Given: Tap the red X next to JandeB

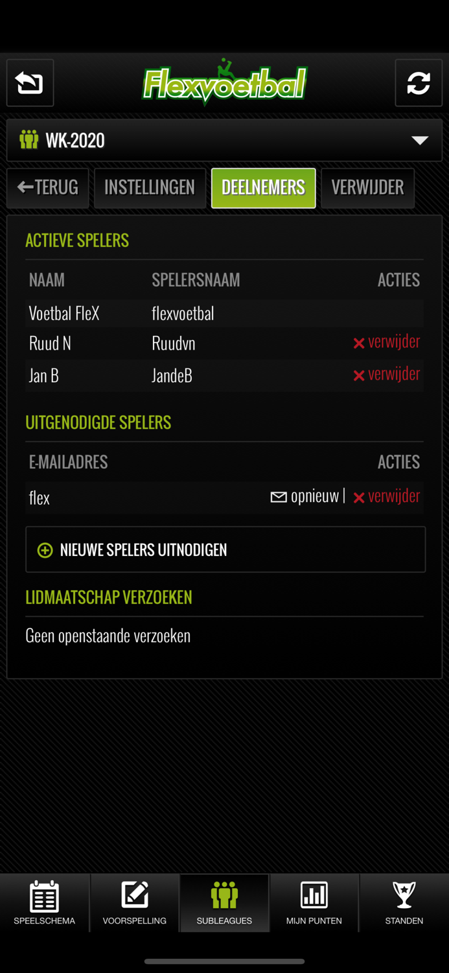Looking at the screenshot, I should click(359, 375).
